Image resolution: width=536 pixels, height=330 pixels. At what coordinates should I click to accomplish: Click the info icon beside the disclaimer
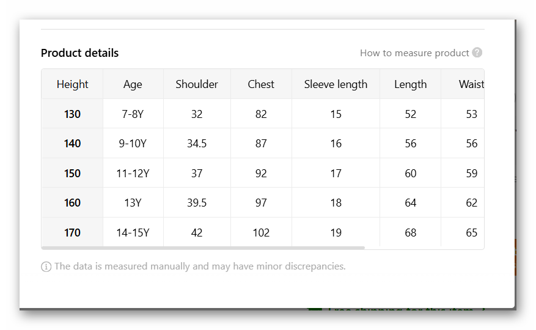click(x=46, y=266)
